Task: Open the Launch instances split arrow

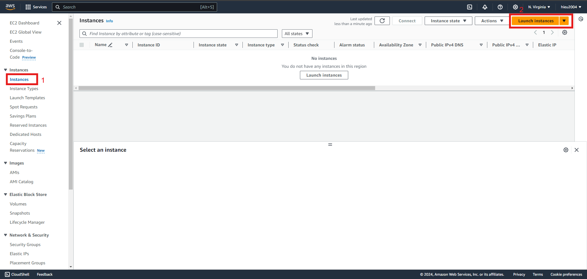Action: click(x=564, y=21)
